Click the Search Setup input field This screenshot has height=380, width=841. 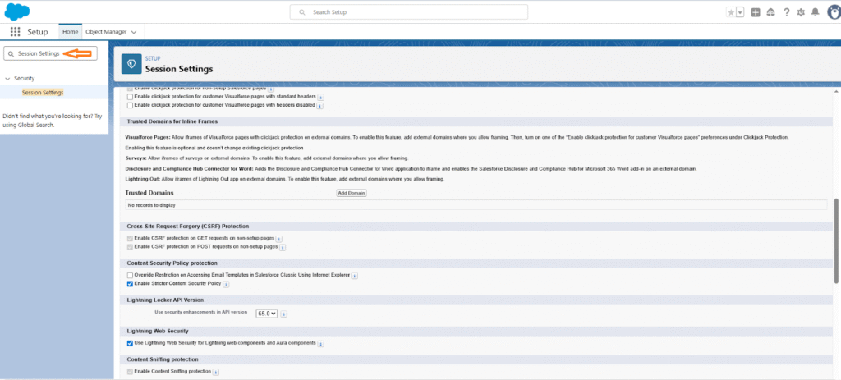coord(420,12)
